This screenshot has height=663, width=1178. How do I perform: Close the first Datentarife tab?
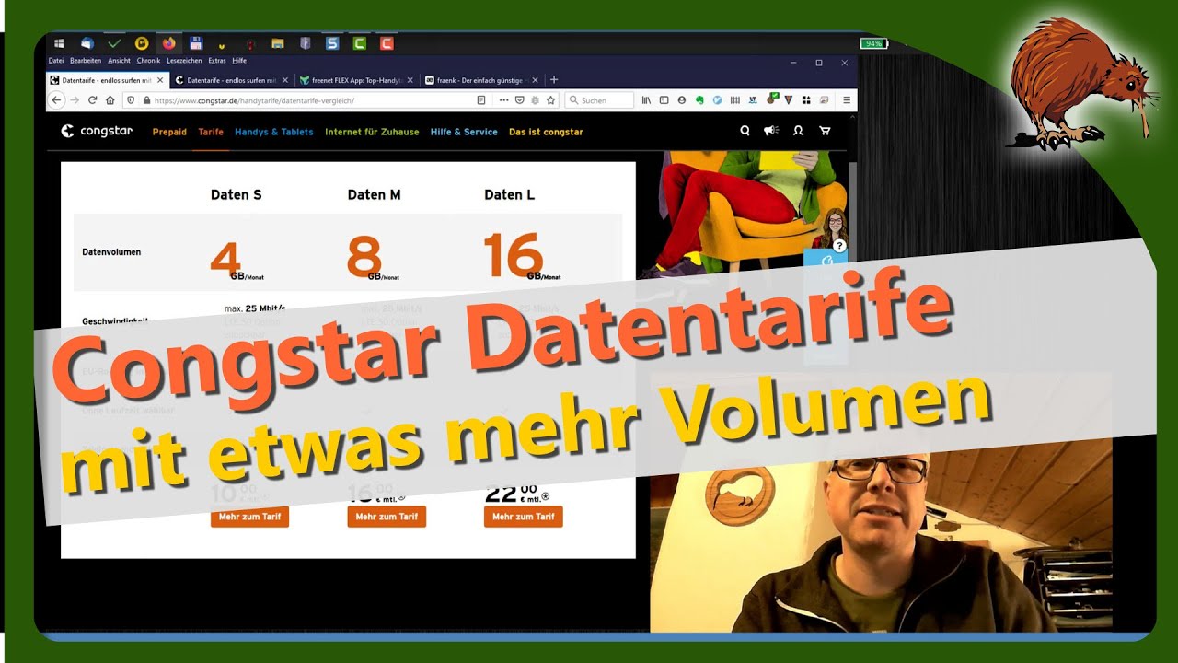coord(160,80)
